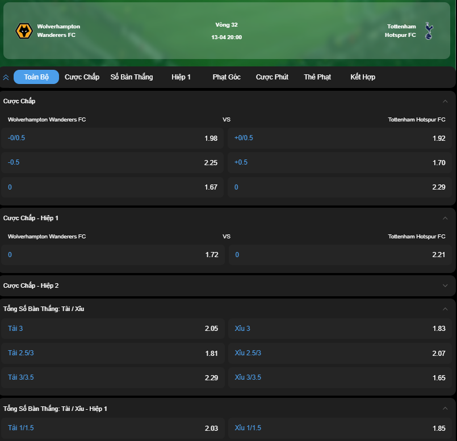Open the Phạt Góc tab
457x441 pixels.
click(227, 77)
